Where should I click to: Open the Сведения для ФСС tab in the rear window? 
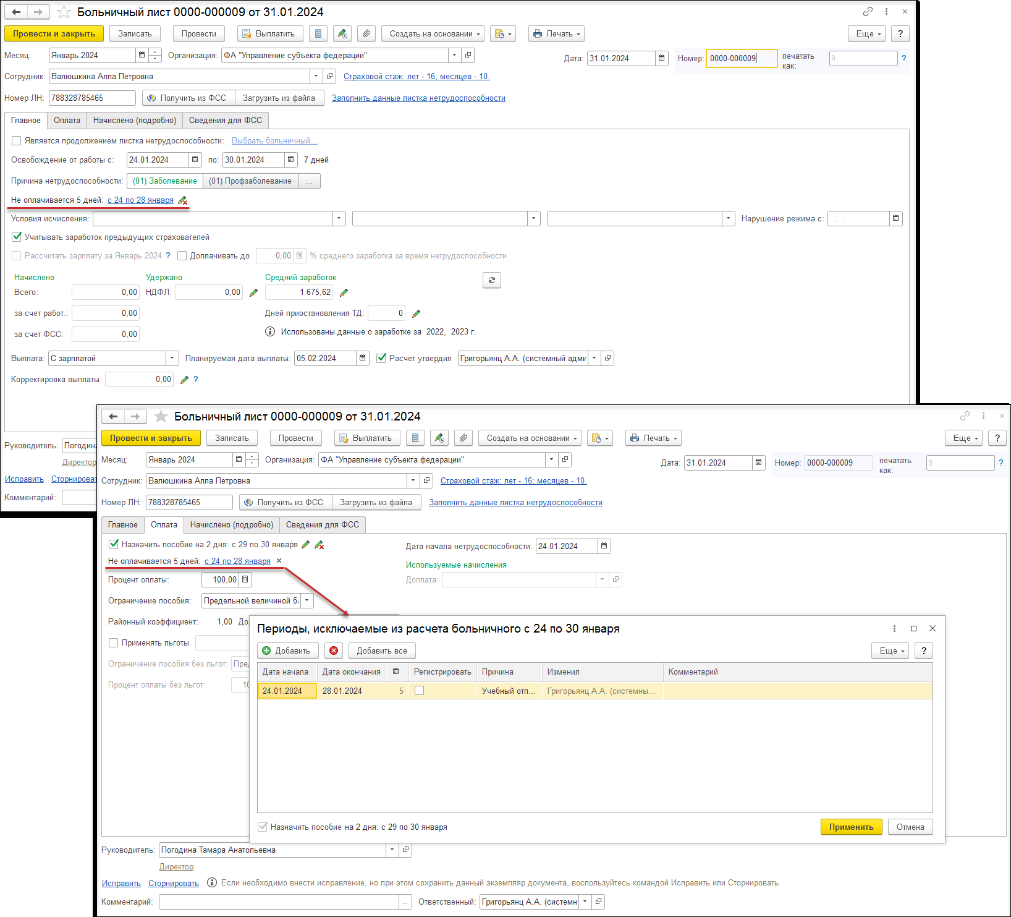226,121
